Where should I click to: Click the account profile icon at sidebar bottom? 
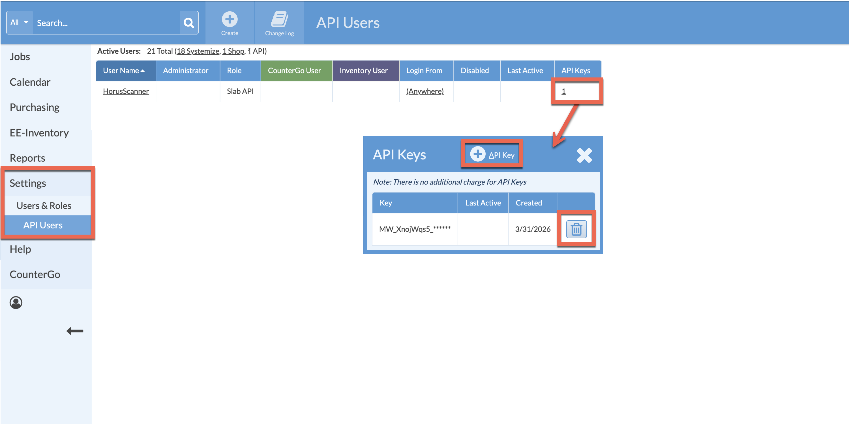[16, 302]
